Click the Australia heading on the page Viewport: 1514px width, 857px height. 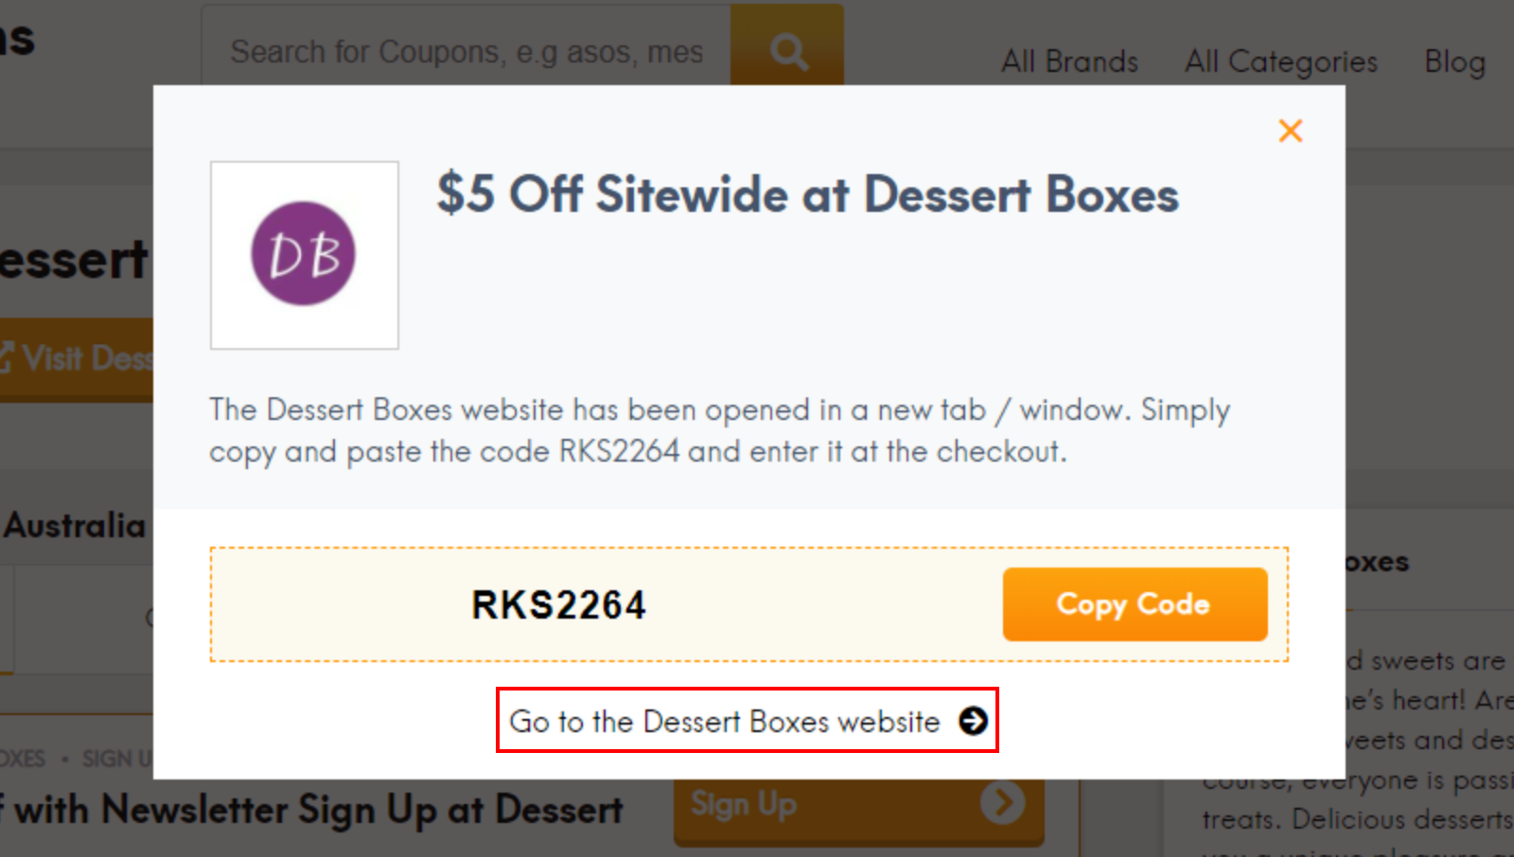click(74, 526)
